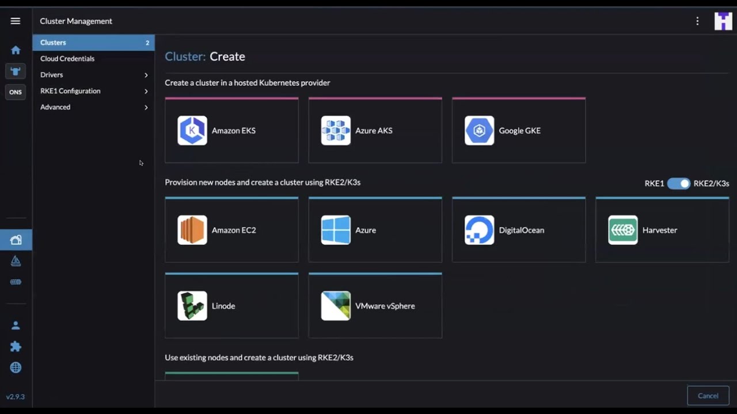Toggle the RKE1 / RKE2/K3s switch

679,183
